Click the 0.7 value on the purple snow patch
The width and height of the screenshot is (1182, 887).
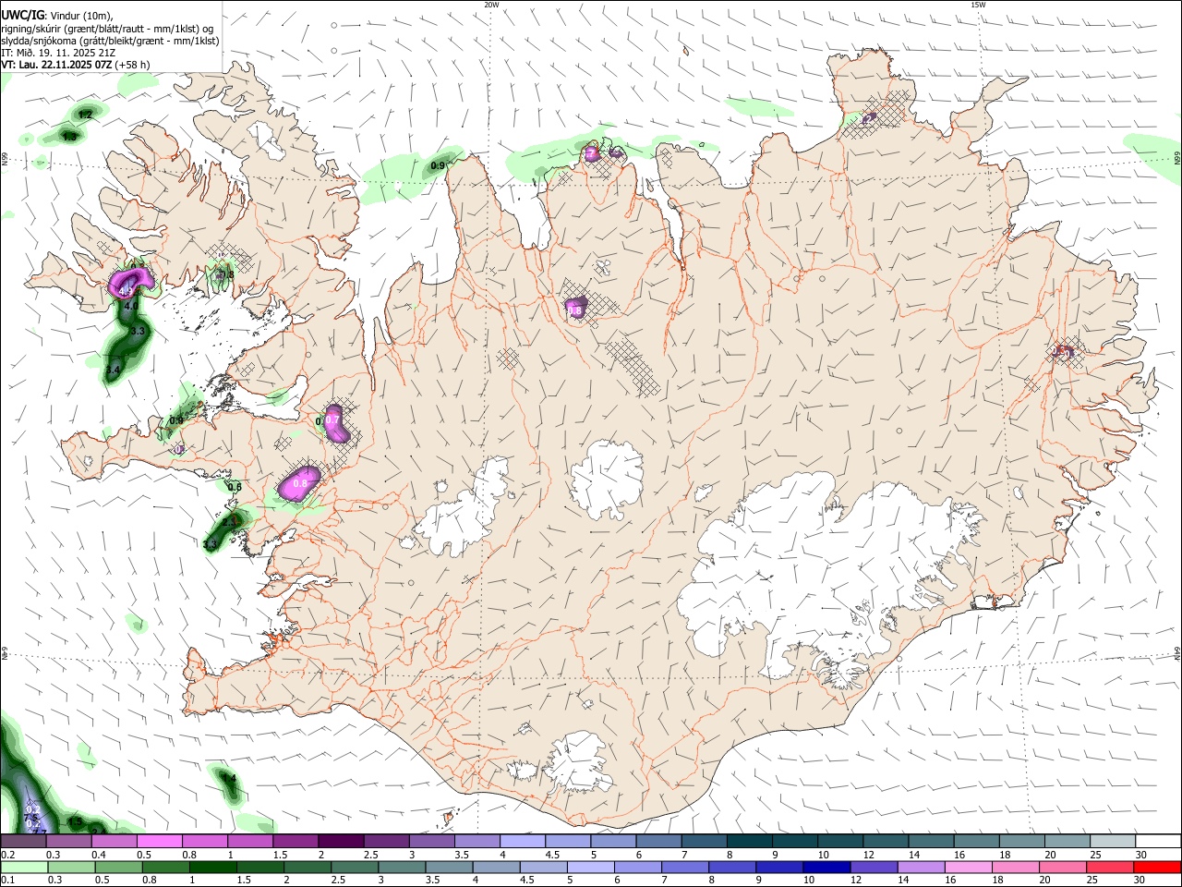pos(332,419)
